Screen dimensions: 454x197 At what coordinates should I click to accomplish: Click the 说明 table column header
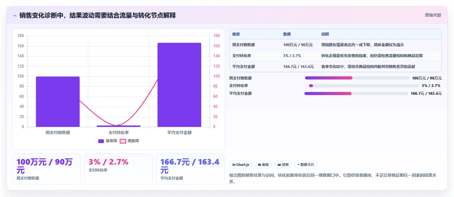point(325,34)
